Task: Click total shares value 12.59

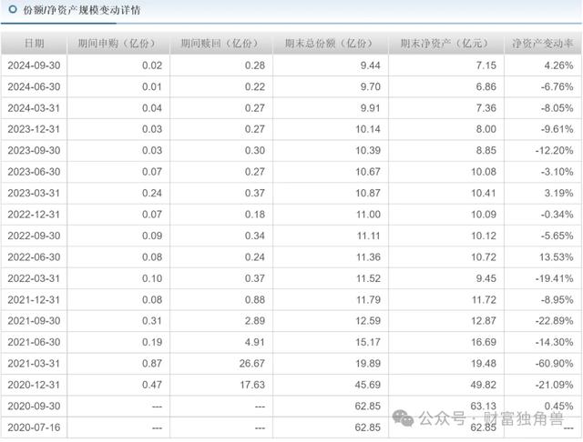Action: 368,321
